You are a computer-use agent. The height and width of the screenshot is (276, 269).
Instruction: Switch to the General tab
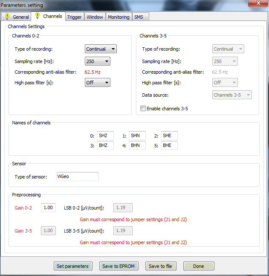point(16,17)
